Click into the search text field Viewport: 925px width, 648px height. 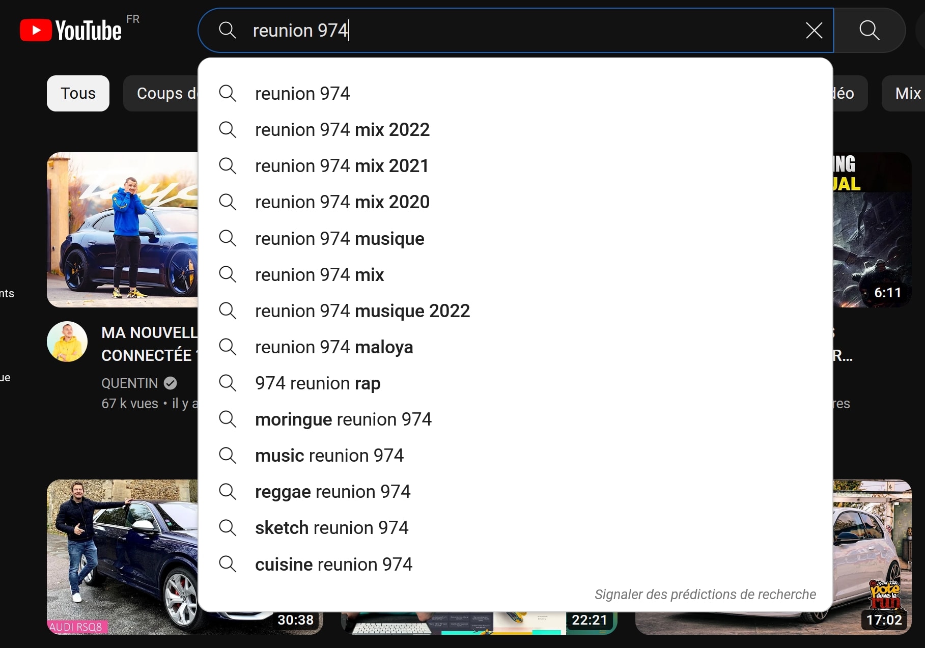[x=509, y=31]
